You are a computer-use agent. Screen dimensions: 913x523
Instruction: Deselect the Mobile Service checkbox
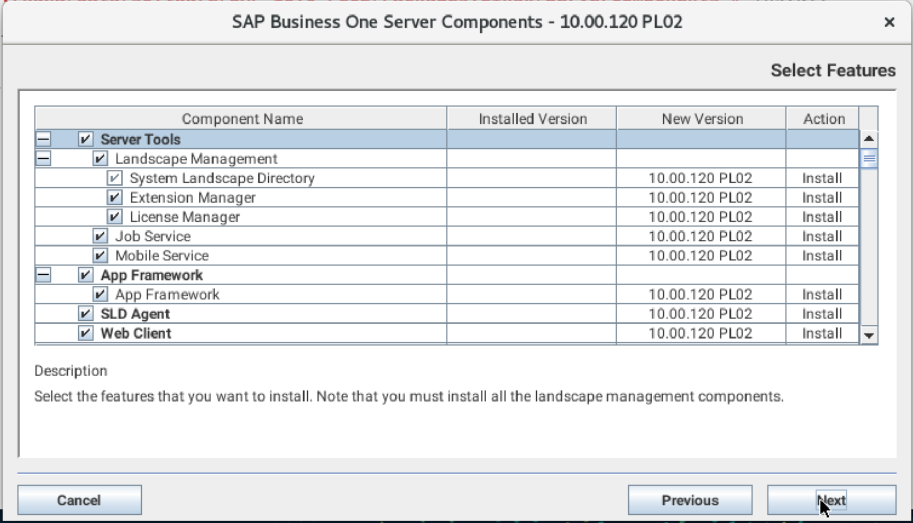(x=100, y=255)
